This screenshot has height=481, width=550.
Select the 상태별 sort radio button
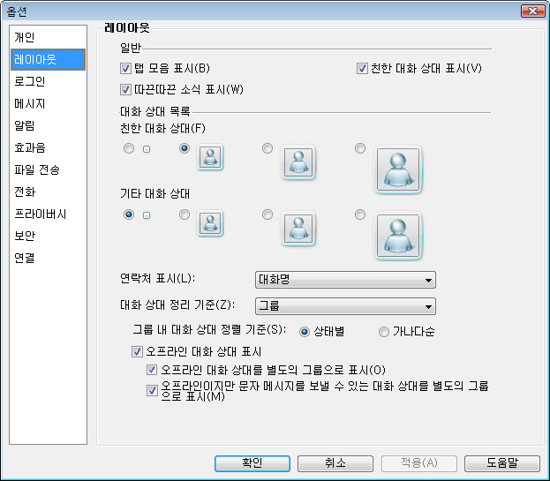[x=305, y=331]
